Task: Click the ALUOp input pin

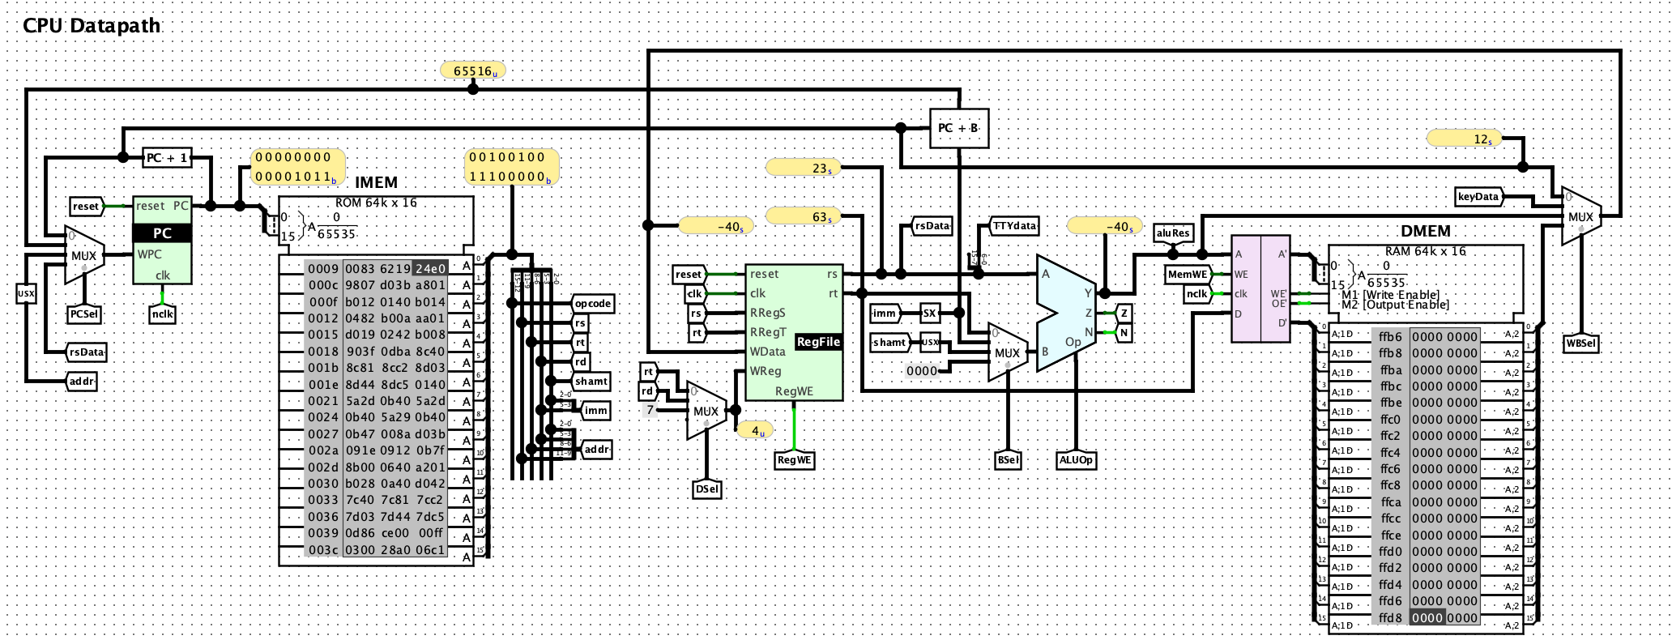Action: (1077, 460)
